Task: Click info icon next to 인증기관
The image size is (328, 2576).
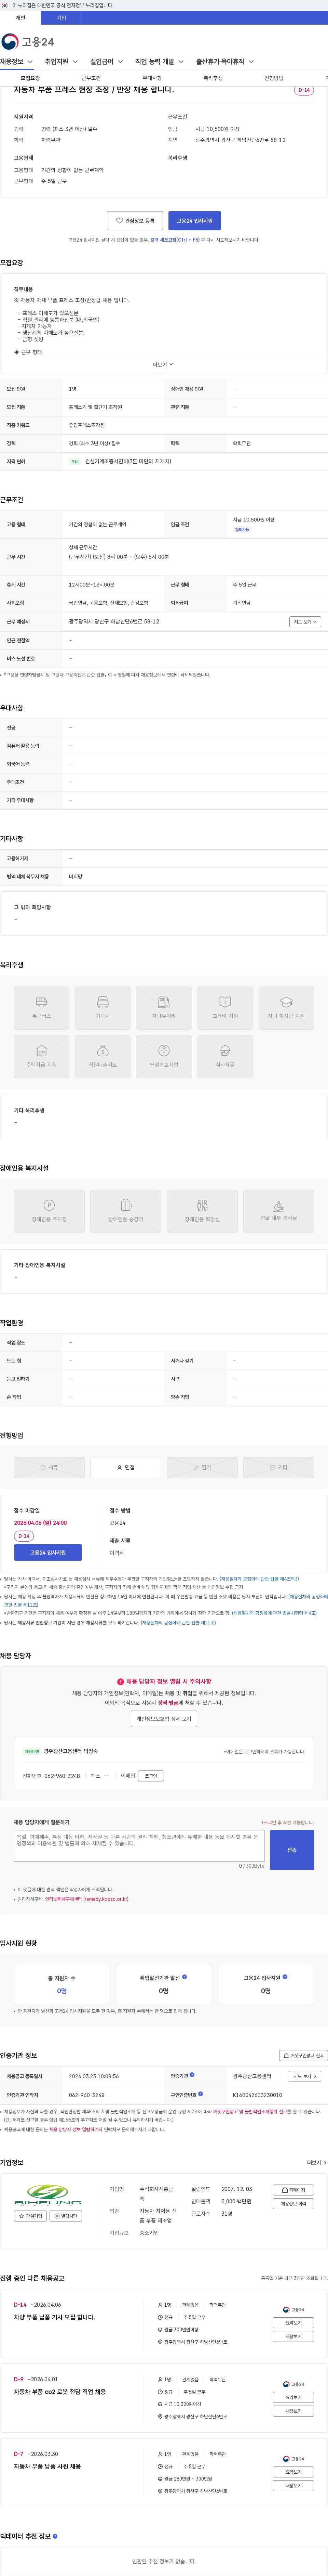Action: coord(192,2075)
